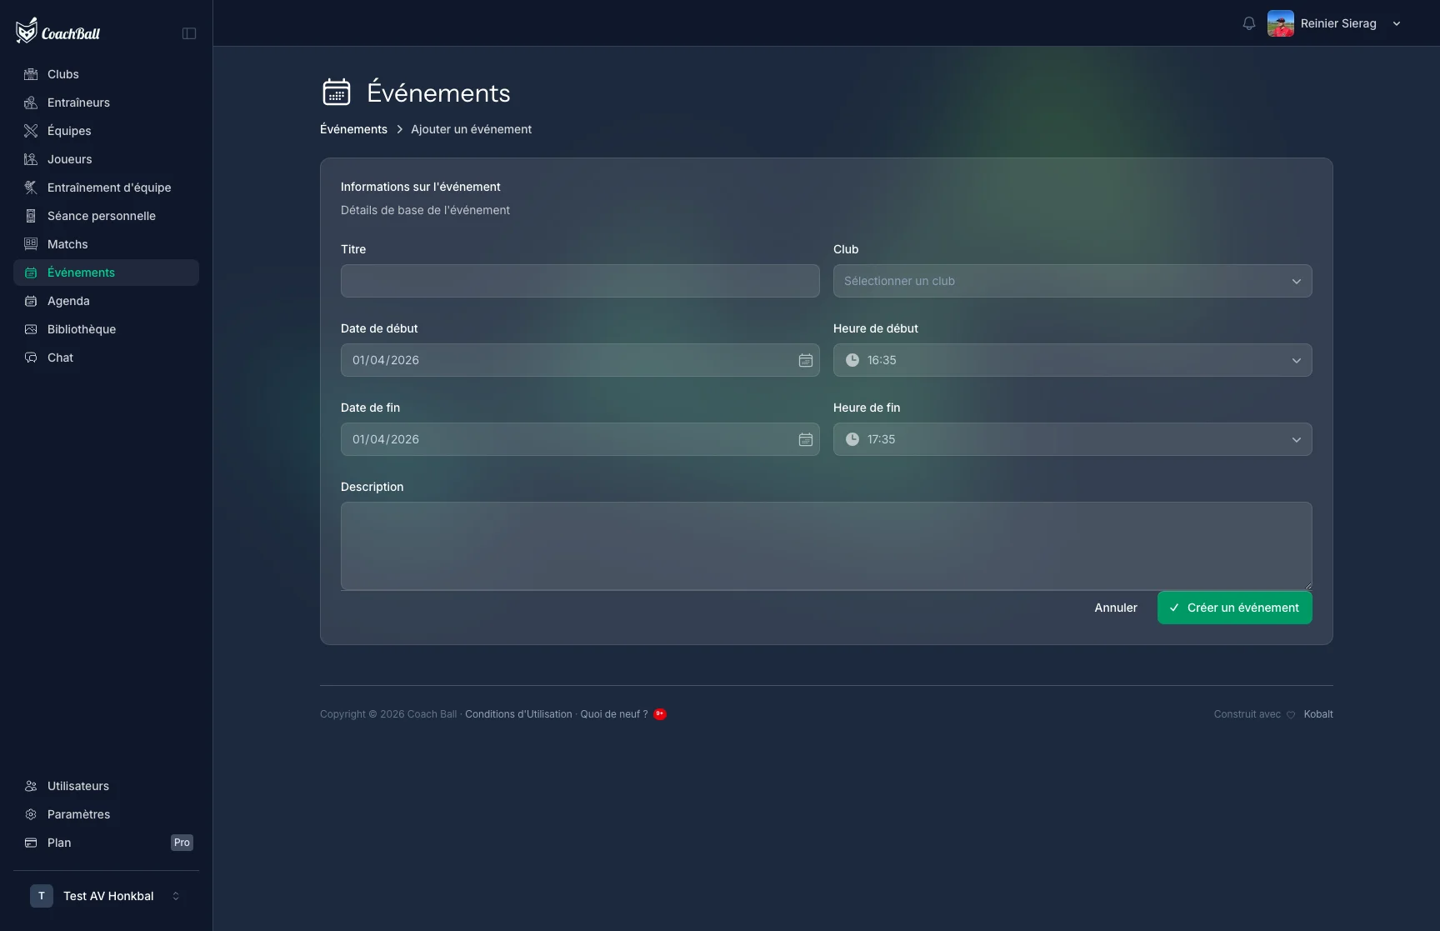Screen dimensions: 1440x931
Task: Click the Date de fin field
Action: pos(580,439)
